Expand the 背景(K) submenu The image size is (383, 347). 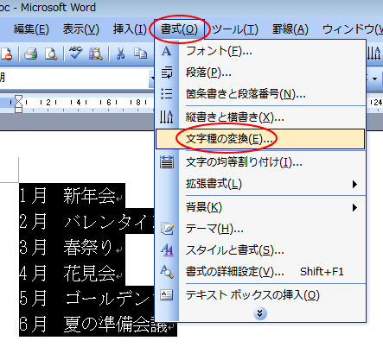(260, 207)
